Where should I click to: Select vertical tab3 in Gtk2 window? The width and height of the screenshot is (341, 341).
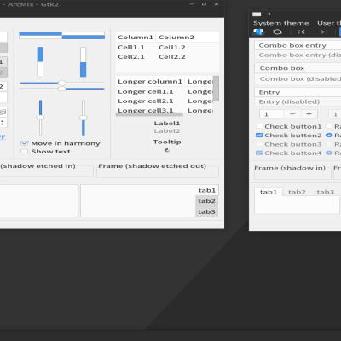pyautogui.click(x=207, y=212)
